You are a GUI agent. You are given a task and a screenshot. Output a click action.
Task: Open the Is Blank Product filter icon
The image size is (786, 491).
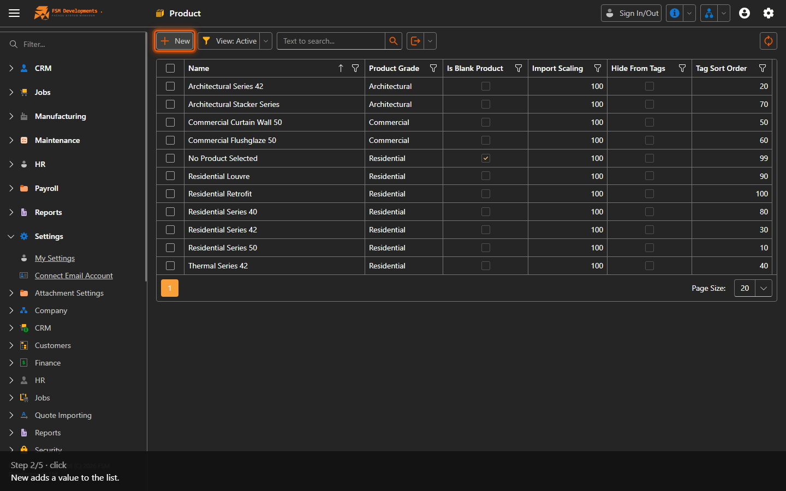(x=519, y=68)
